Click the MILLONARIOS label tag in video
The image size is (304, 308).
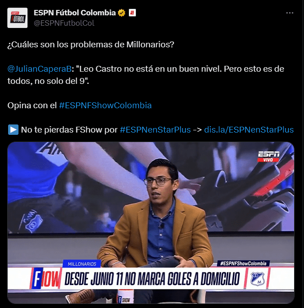(82, 264)
